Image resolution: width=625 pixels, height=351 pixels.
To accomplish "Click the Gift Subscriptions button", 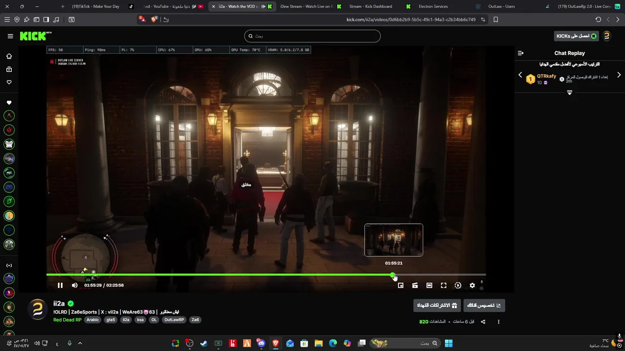I will [437, 306].
